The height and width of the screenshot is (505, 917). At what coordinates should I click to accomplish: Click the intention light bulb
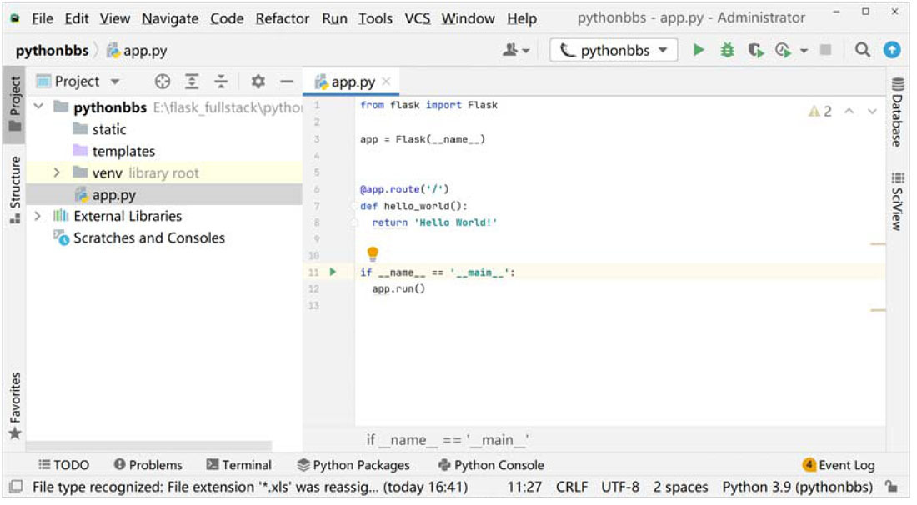pyautogui.click(x=373, y=253)
